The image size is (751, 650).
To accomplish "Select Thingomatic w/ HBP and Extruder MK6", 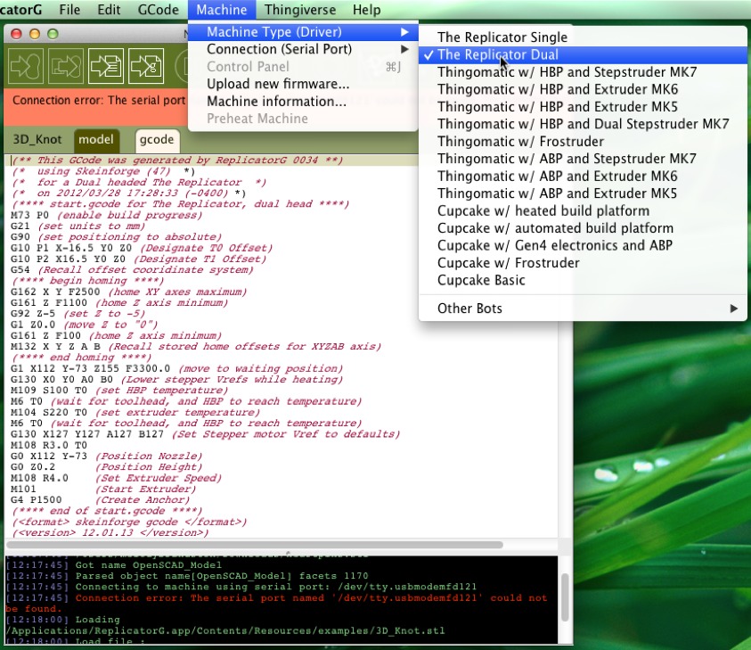I will coord(583,89).
